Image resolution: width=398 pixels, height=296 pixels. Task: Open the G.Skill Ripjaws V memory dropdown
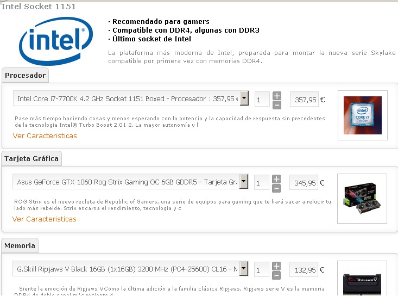pos(130,269)
